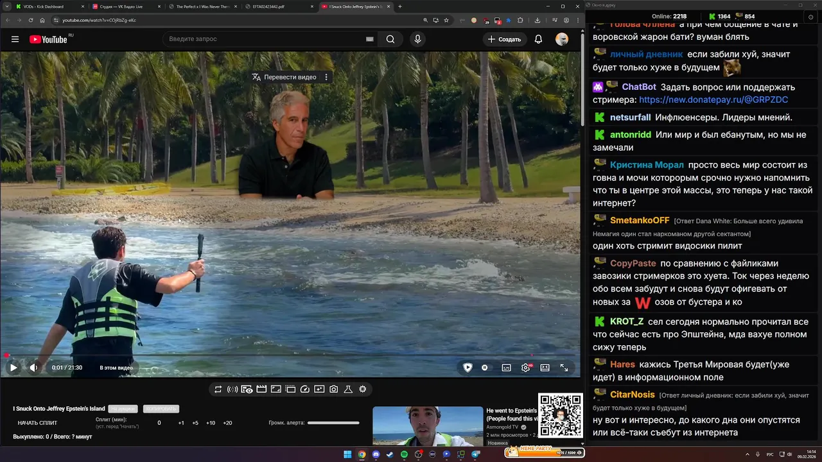Open Telegram from the taskbar
The width and height of the screenshot is (822, 462).
pos(476,454)
